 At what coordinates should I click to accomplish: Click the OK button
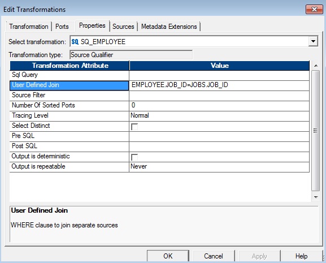click(x=168, y=256)
